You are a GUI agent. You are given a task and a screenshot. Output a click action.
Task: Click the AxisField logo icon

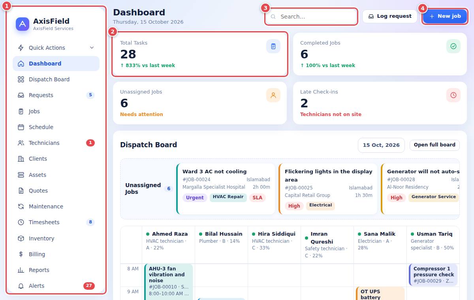(23, 24)
